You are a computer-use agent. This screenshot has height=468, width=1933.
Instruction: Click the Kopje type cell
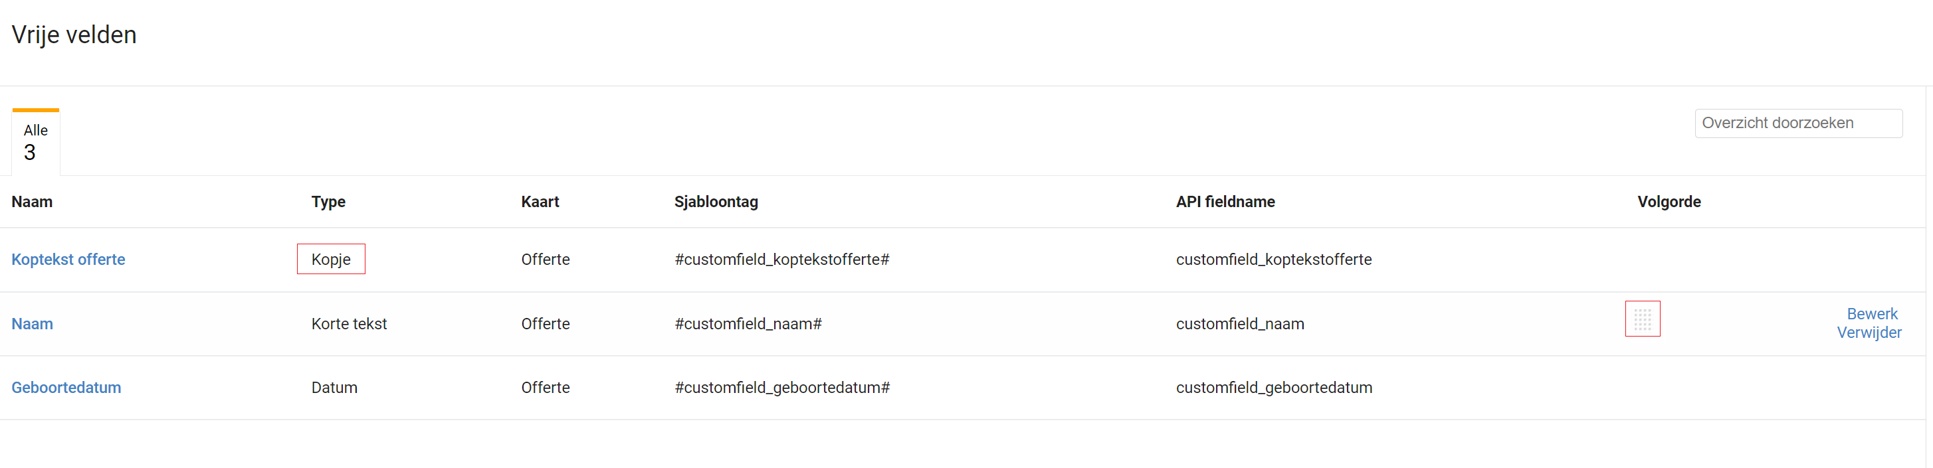tap(331, 260)
